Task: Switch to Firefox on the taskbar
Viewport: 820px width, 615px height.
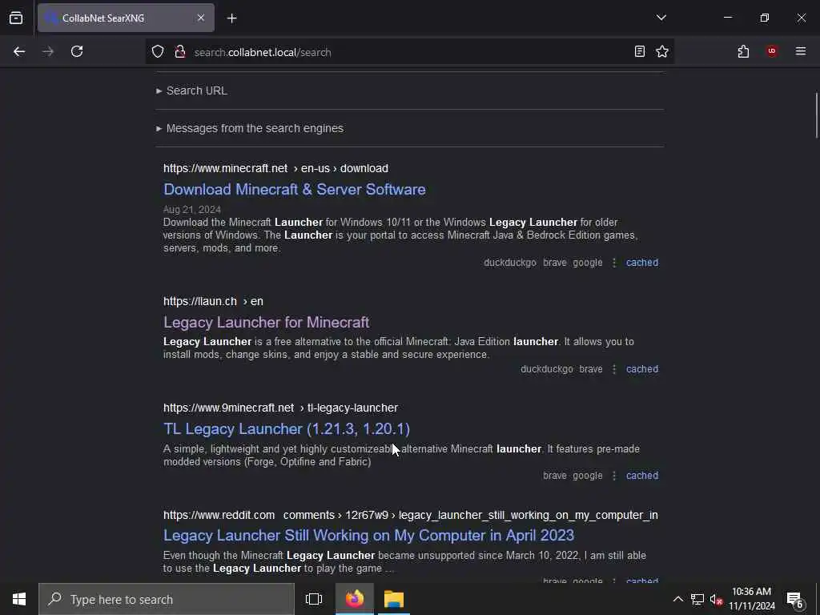Action: pyautogui.click(x=355, y=599)
